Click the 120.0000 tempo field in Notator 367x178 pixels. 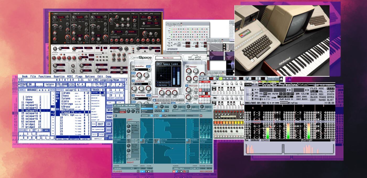[62, 84]
